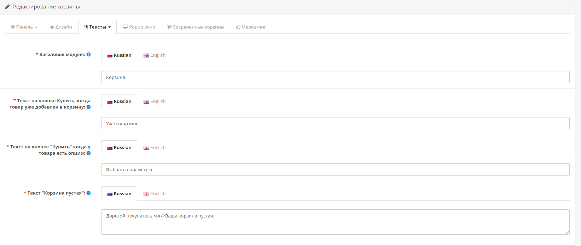
Task: Click help icon next to Заголовок модуля
Action: coord(89,55)
